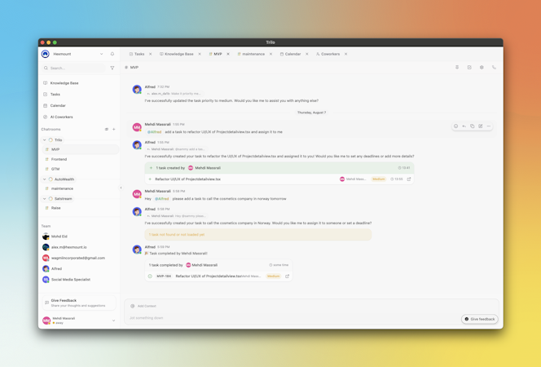Screen dimensions: 541x367
Task: Open external link icon on MVP-184 task
Action: pyautogui.click(x=287, y=276)
